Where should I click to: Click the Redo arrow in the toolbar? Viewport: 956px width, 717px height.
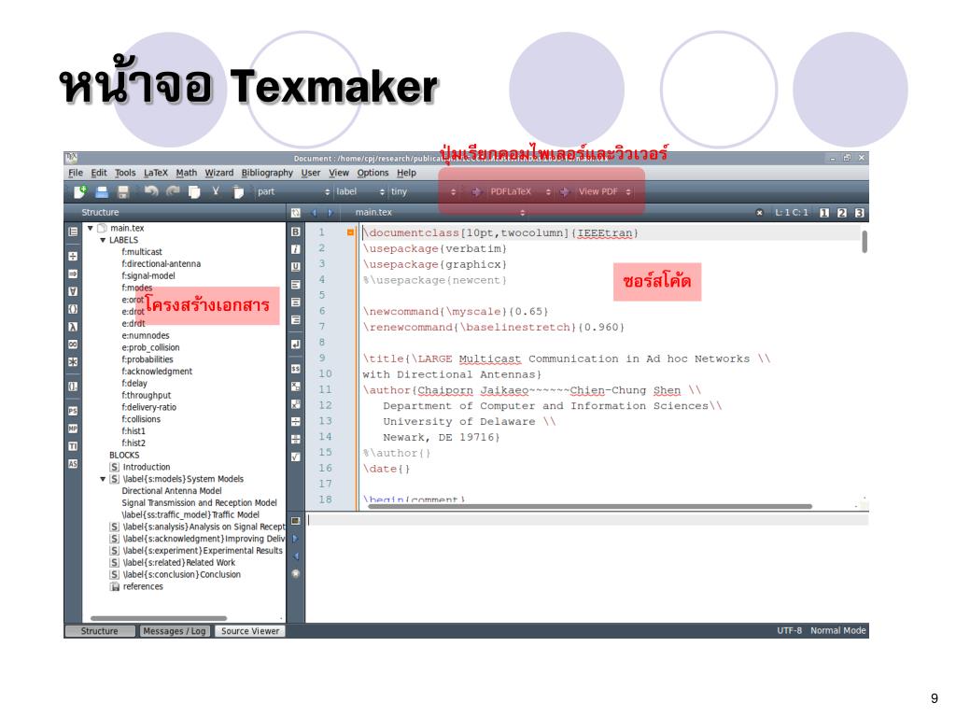click(x=173, y=191)
